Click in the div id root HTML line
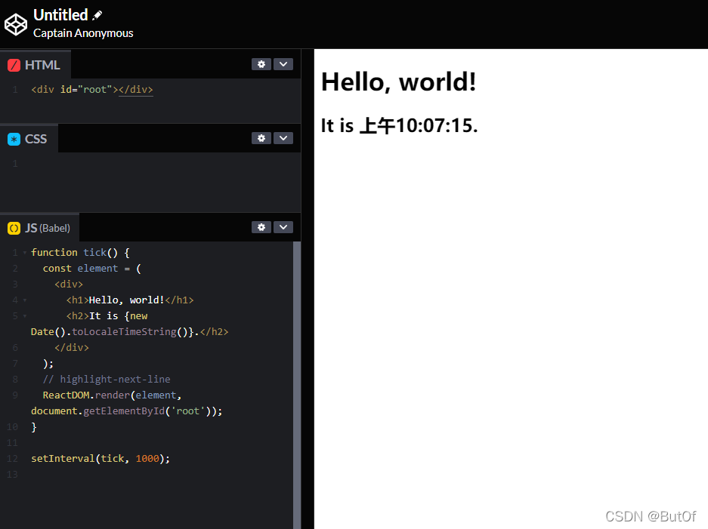The width and height of the screenshot is (708, 529). tap(92, 90)
